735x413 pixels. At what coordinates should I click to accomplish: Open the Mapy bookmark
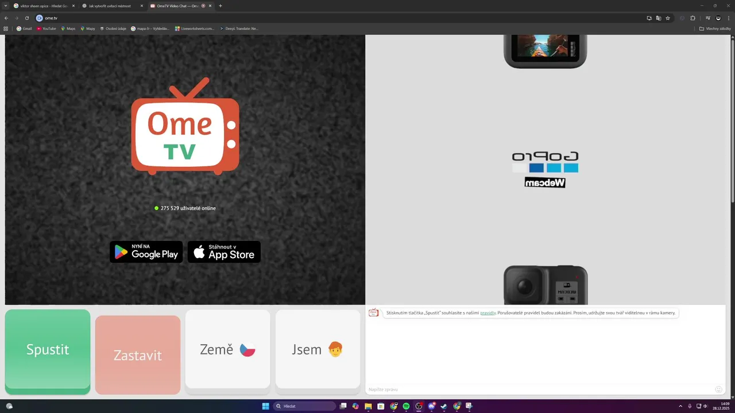[x=88, y=28]
